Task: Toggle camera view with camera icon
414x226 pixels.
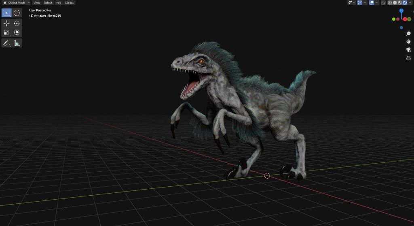Action: (x=408, y=49)
